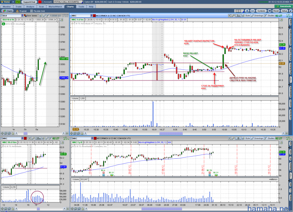293x212 pixels.
Task: Click the MKC daily chart horizontal scrollbar thumb
Action: (x=162, y=209)
